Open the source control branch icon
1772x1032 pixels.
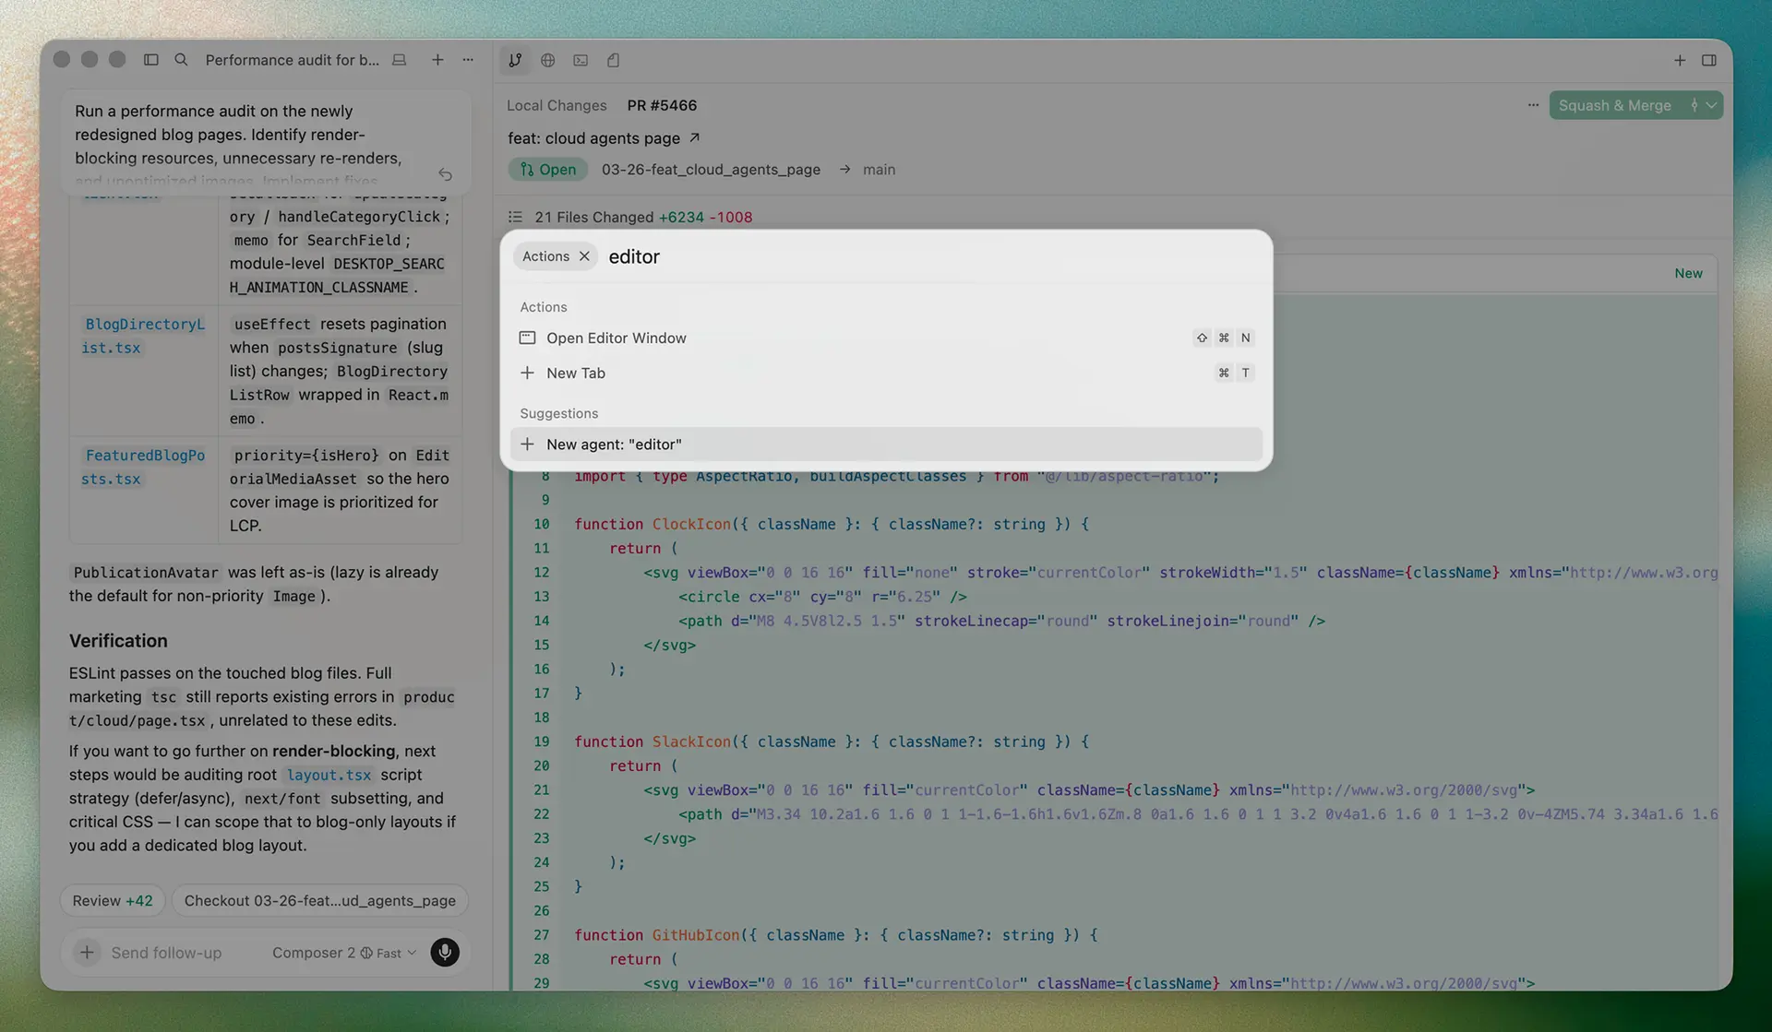point(515,60)
